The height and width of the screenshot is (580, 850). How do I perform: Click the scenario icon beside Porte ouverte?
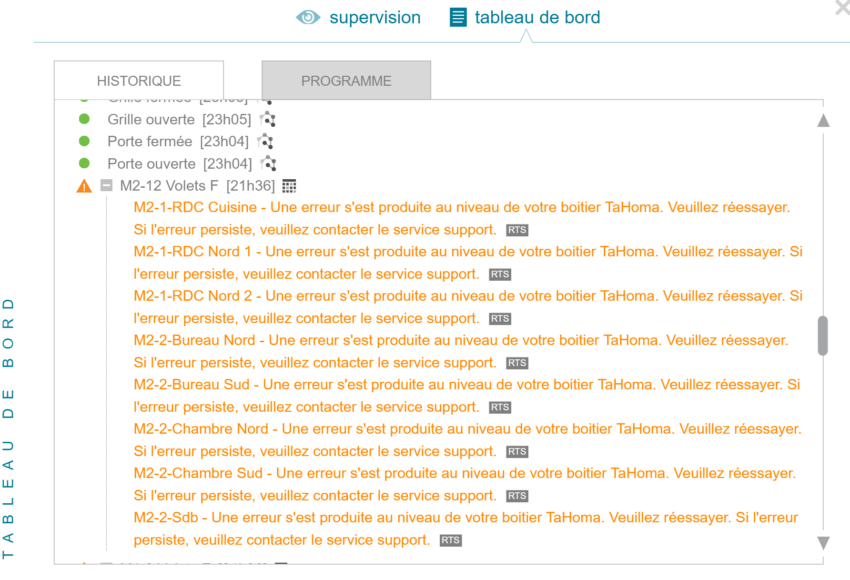(268, 163)
